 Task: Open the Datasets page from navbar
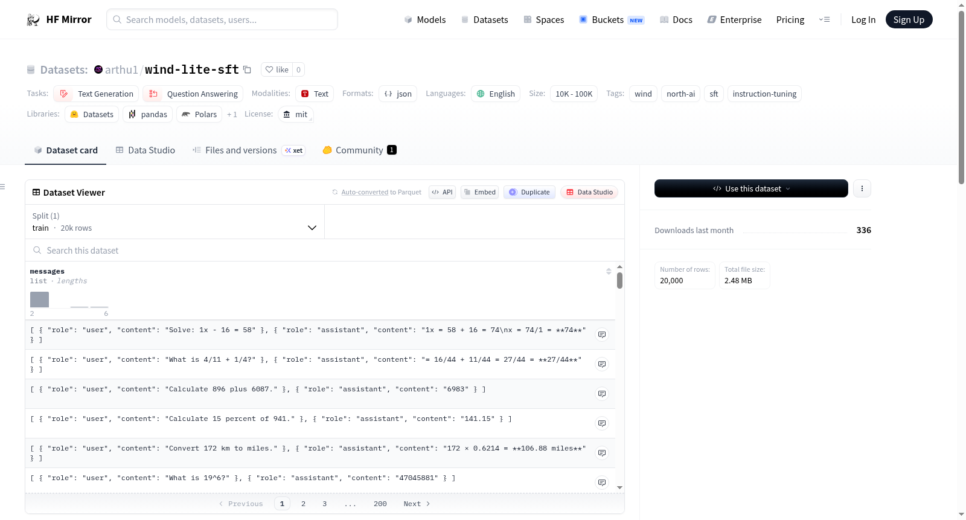(484, 19)
